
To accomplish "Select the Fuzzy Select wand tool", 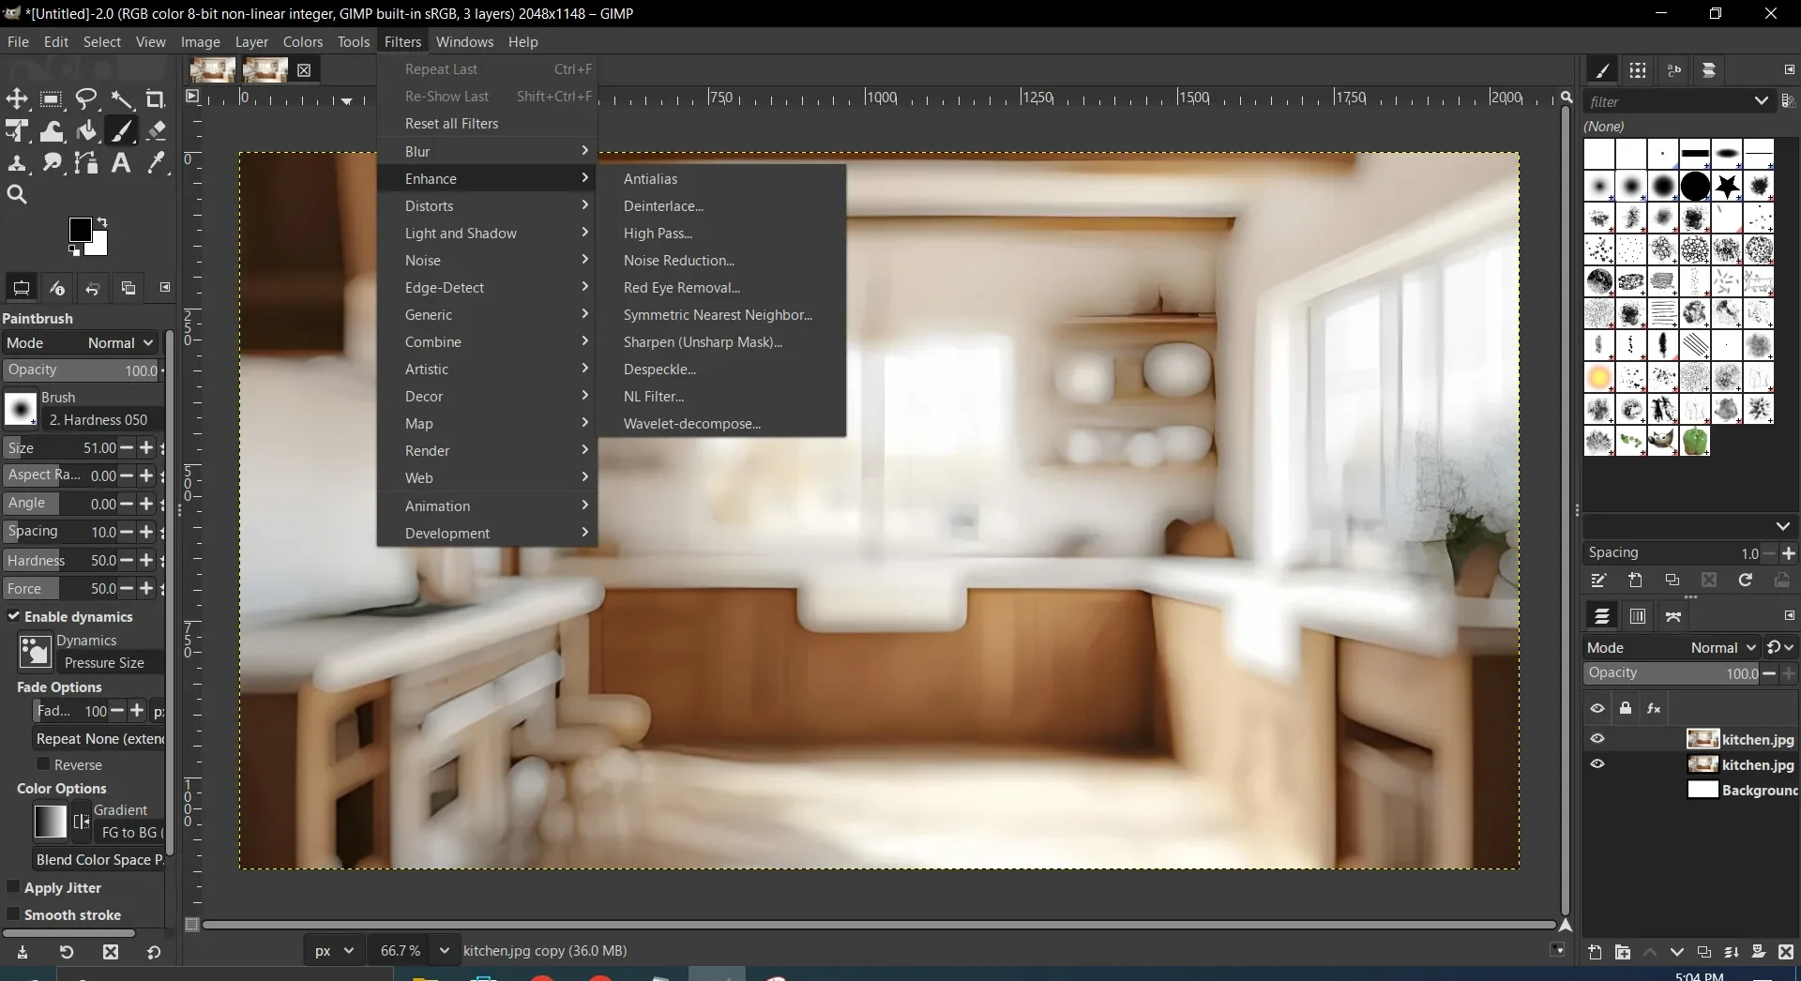I will (x=121, y=98).
